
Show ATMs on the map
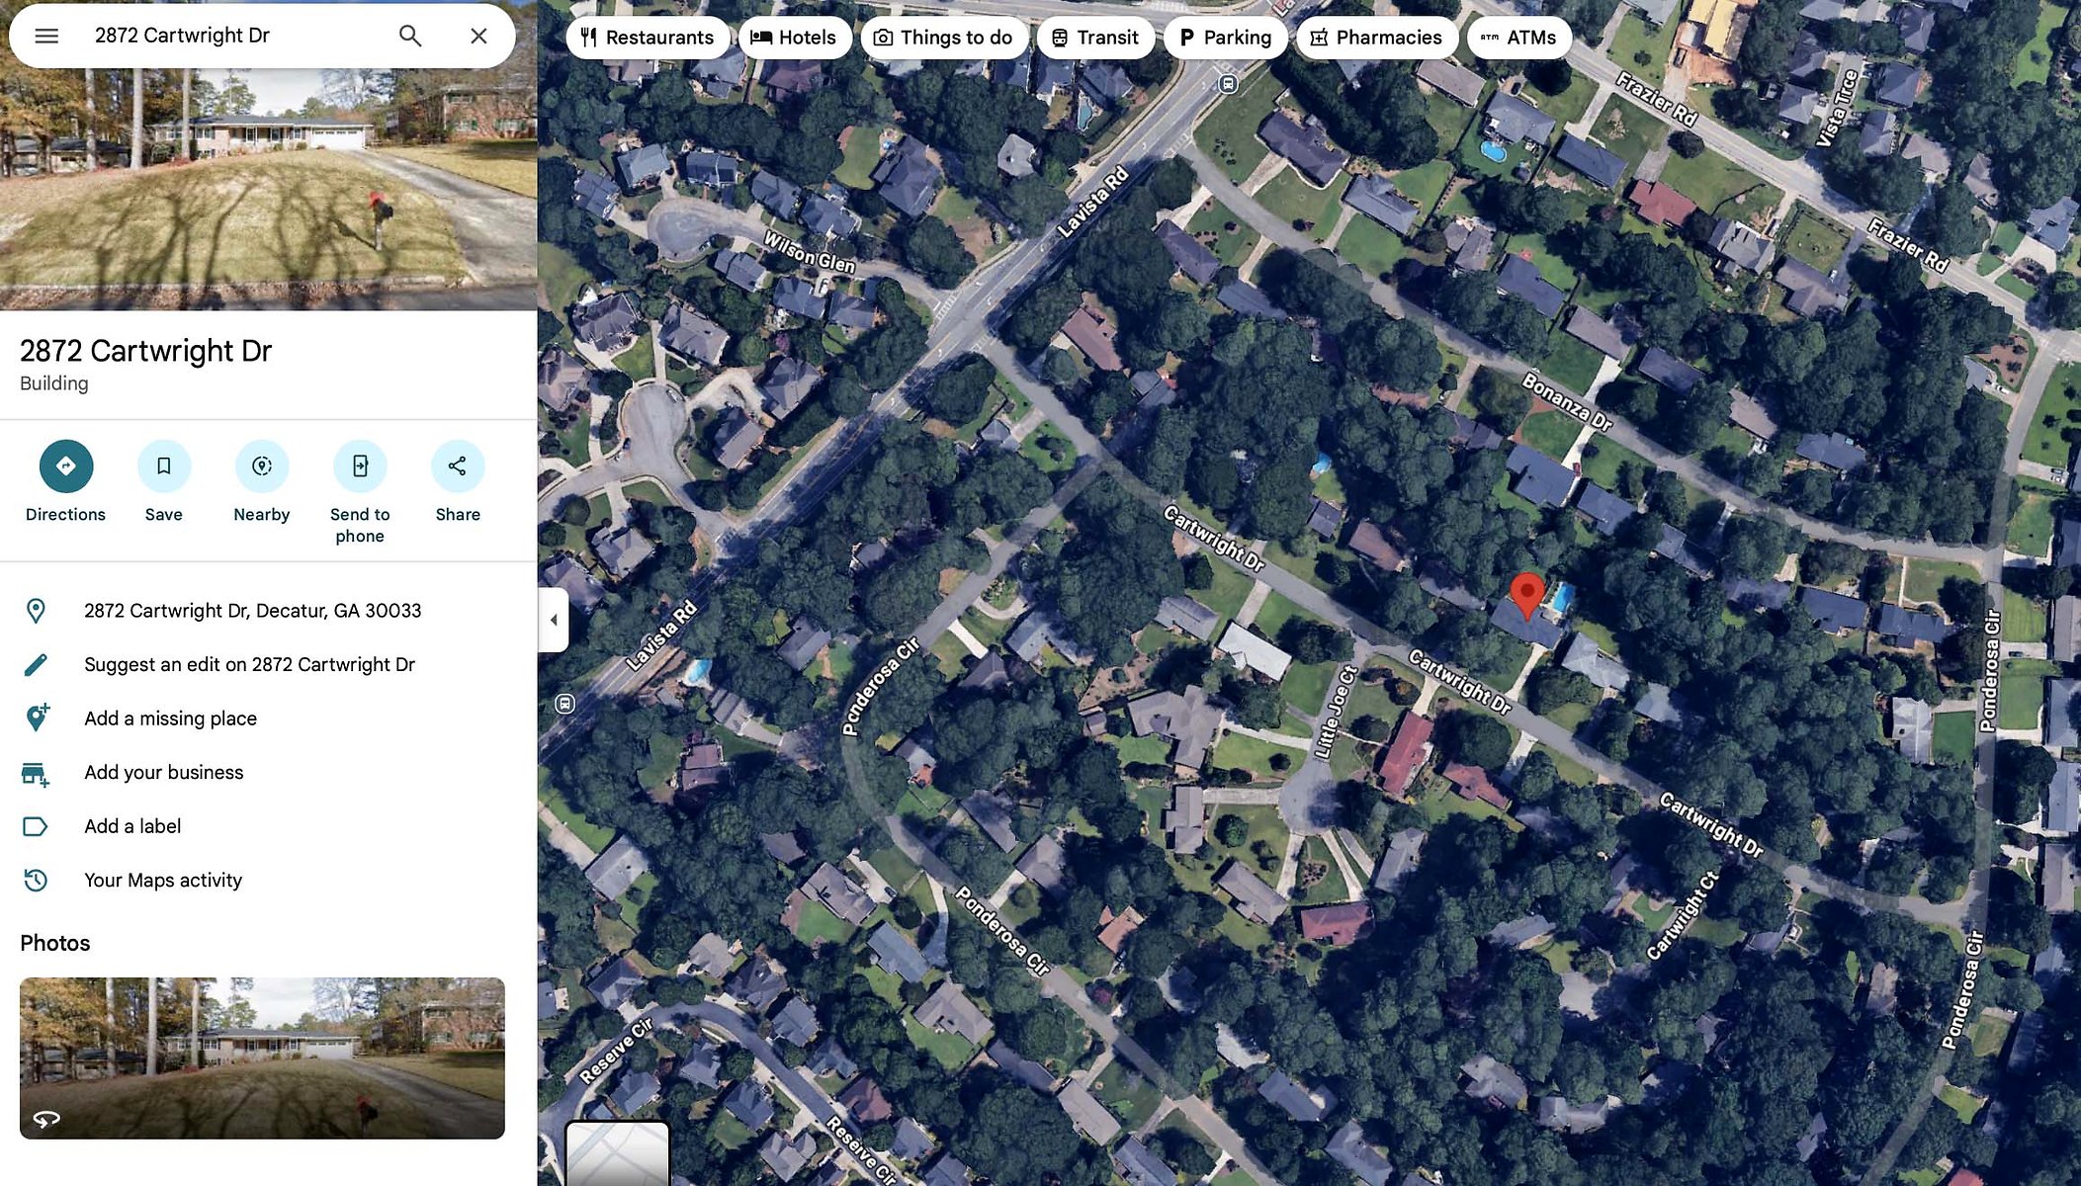[1518, 38]
